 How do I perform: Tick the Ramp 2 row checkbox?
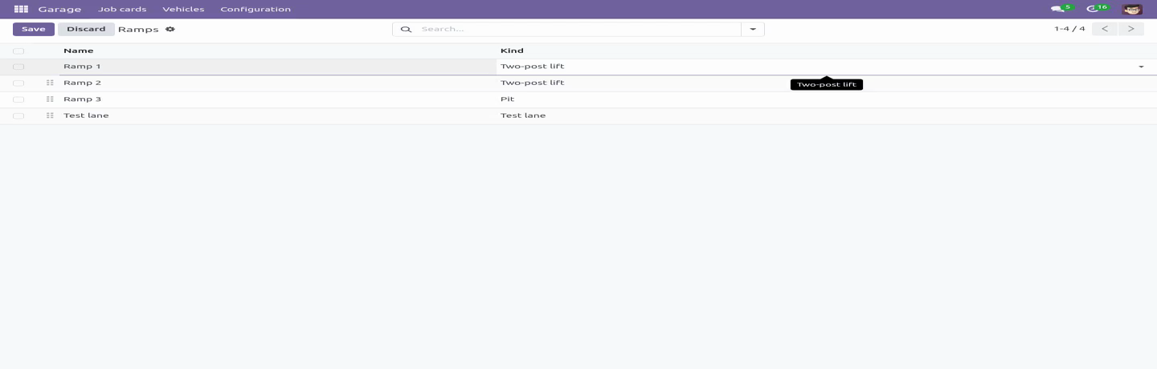click(x=18, y=83)
